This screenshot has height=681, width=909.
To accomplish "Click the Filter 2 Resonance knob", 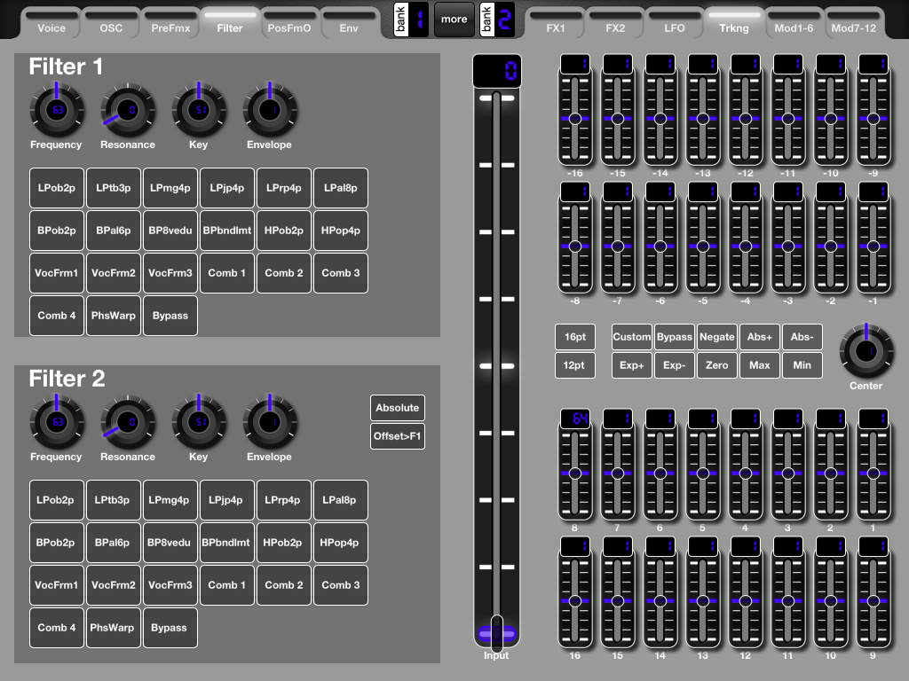I will (x=128, y=422).
